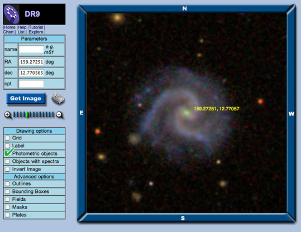Open the Tutorial link

36,27
